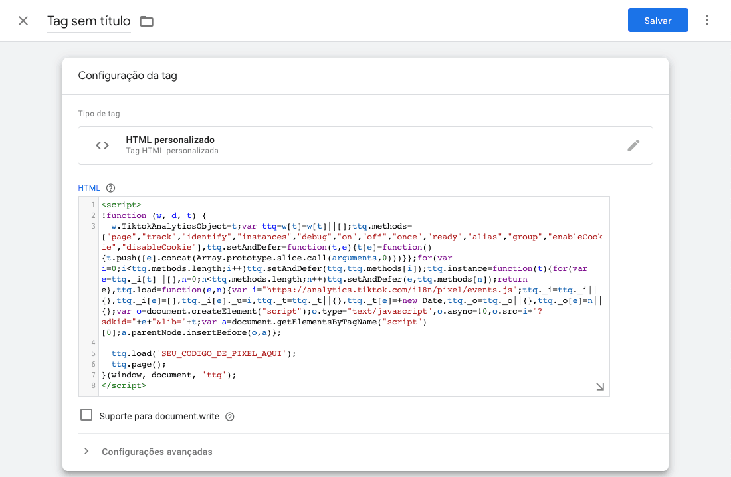Screen dimensions: 731x477
Task: Open the three-dot more options menu
Action: tap(707, 21)
